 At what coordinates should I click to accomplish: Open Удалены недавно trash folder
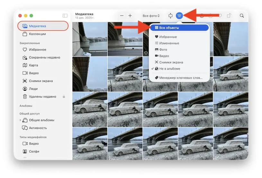tap(42, 97)
